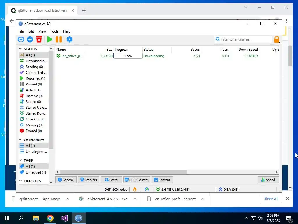This screenshot has width=298, height=224.
Task: Select the Stalled Uploading filter
Action: click(x=34, y=108)
